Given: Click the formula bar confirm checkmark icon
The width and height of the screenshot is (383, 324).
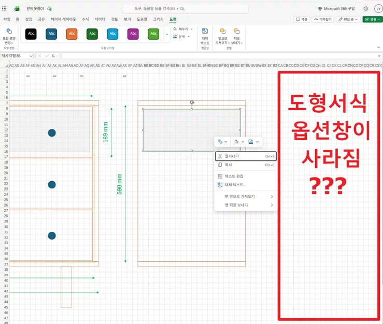Looking at the screenshot, I should point(47,56).
